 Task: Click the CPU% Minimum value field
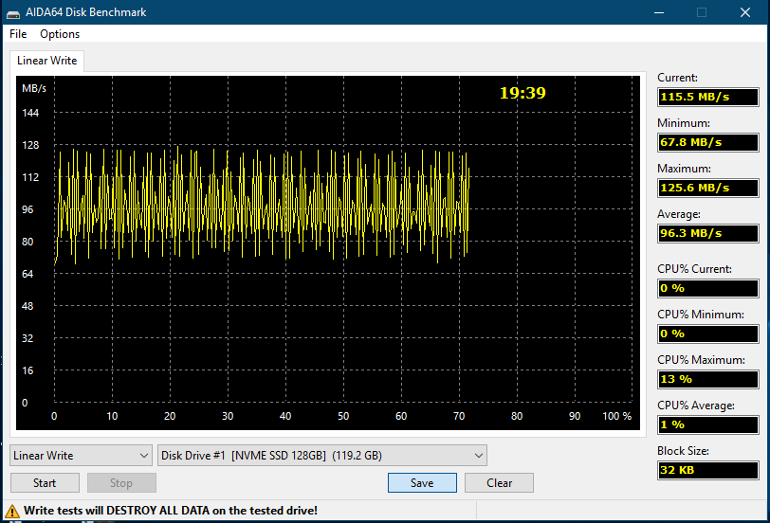point(708,334)
